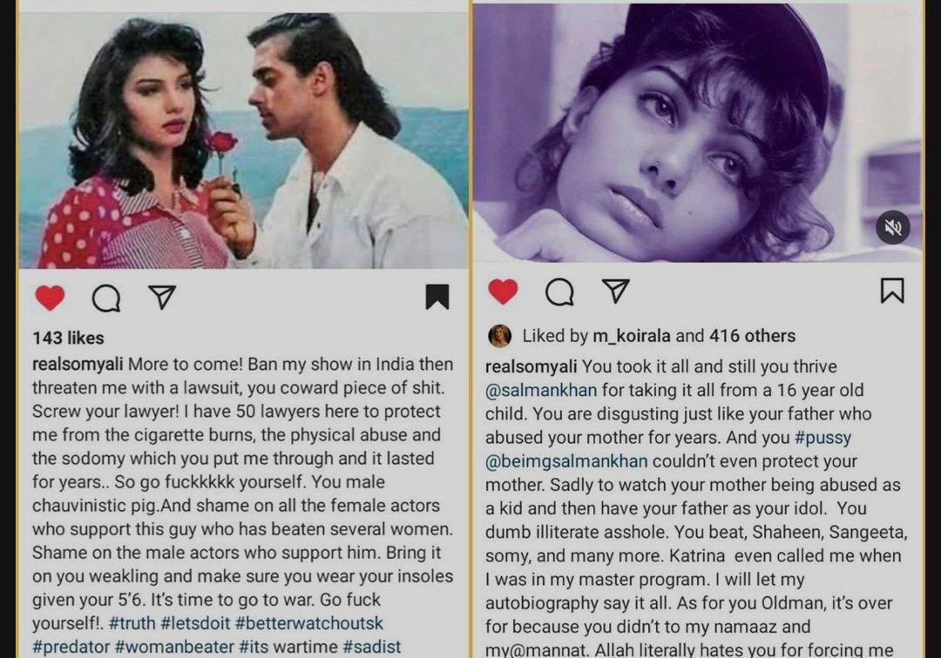
Task: Share the right post with paper plane icon
Action: click(x=615, y=291)
